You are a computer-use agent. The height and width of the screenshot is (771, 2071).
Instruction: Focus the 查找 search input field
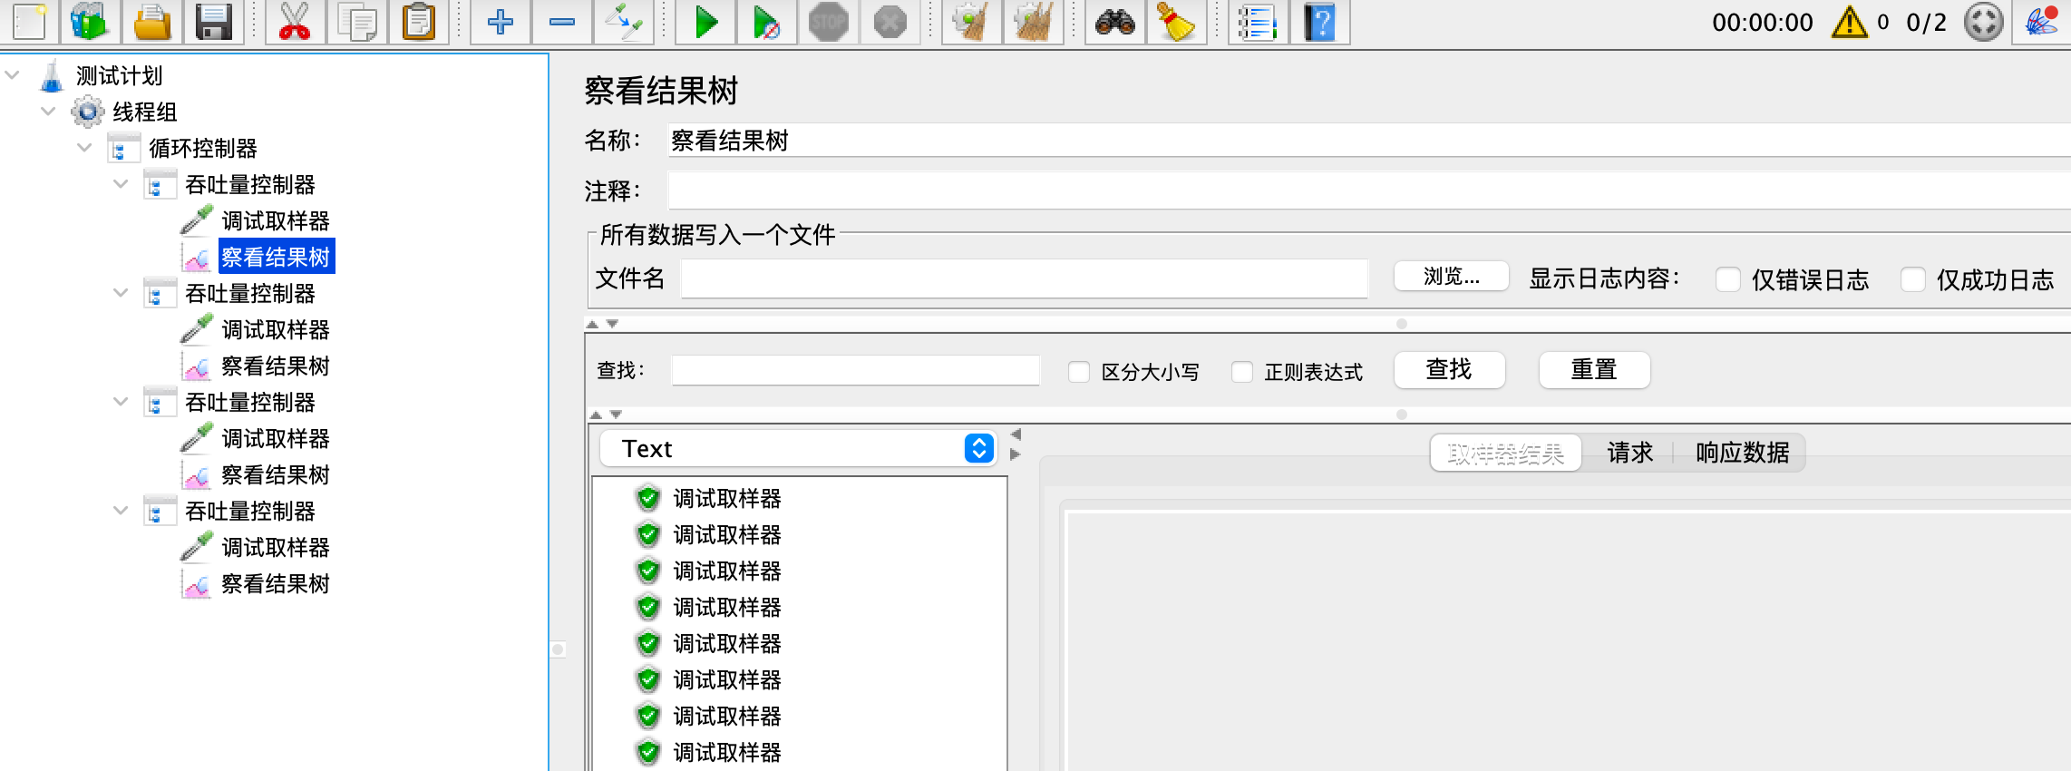tap(855, 370)
